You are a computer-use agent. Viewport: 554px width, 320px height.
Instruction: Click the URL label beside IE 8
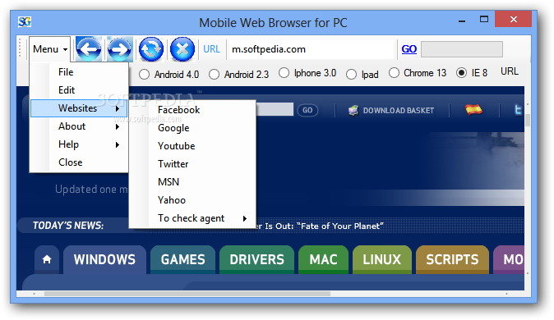(509, 71)
